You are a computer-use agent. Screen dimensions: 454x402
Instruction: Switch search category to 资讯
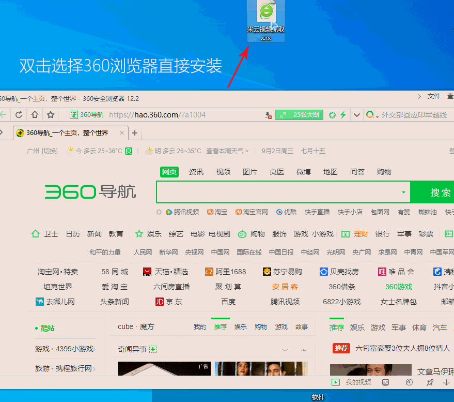coord(196,172)
